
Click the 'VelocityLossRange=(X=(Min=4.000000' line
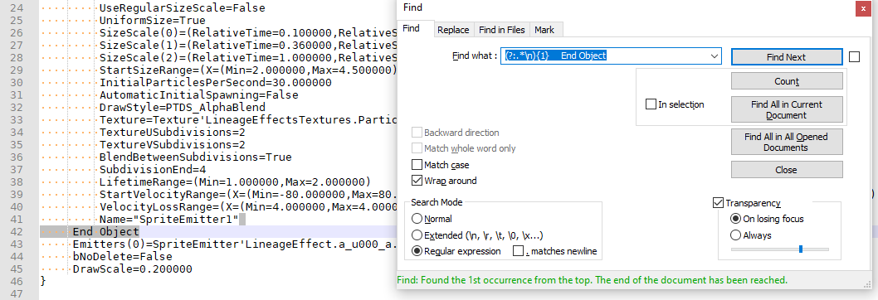tap(248, 206)
